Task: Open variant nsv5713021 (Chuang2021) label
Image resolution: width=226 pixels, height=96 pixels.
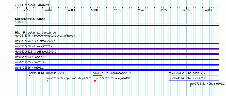Action: point(208,84)
